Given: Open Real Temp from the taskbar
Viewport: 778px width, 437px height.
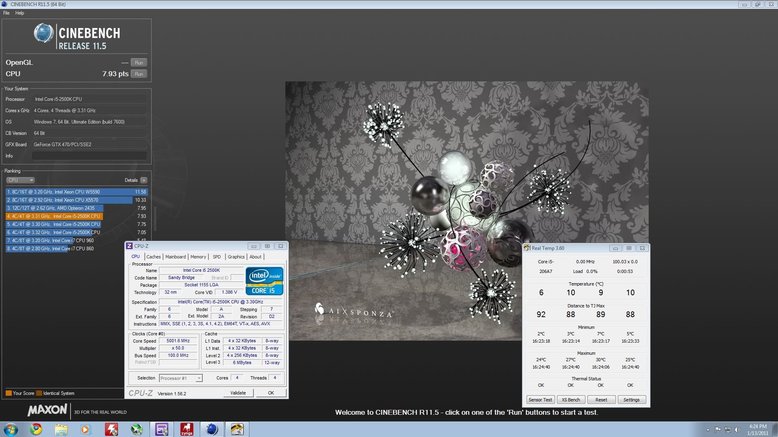Looking at the screenshot, I should pyautogui.click(x=237, y=429).
